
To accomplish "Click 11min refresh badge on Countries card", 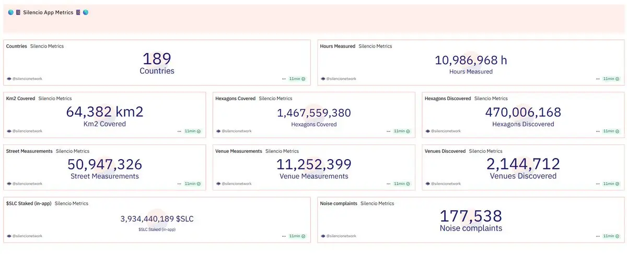I will tap(297, 79).
